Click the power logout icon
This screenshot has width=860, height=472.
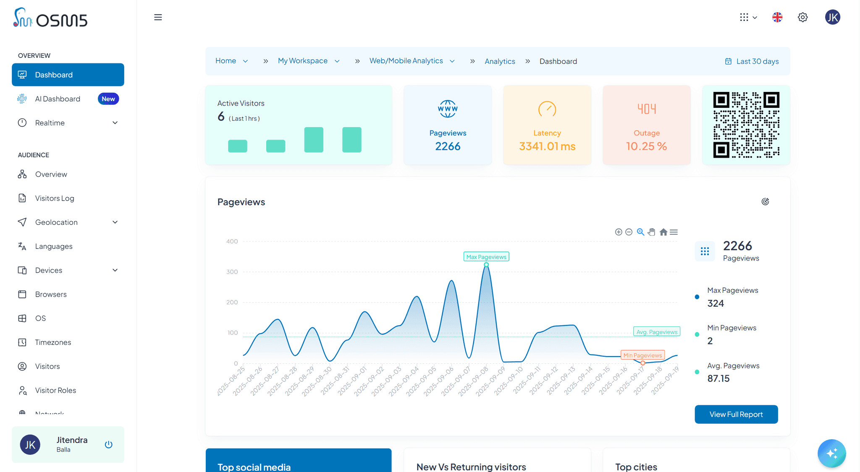(108, 444)
